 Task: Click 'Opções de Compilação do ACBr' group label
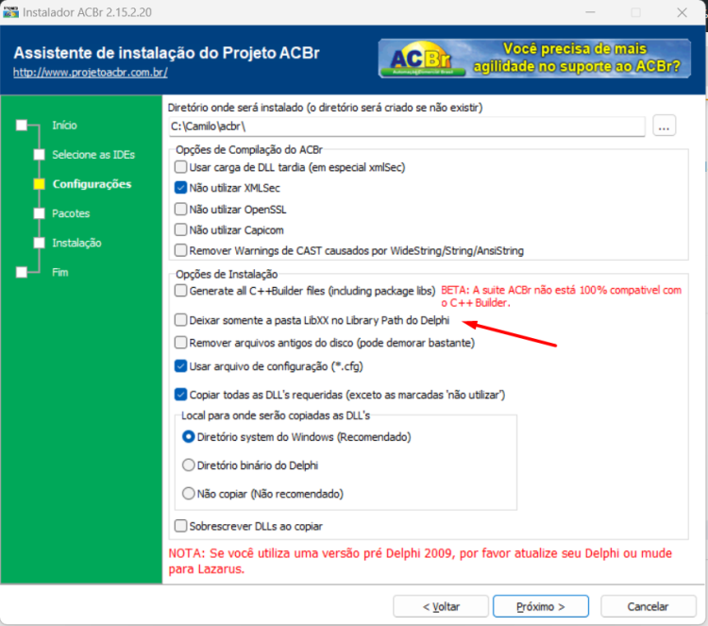(x=249, y=149)
